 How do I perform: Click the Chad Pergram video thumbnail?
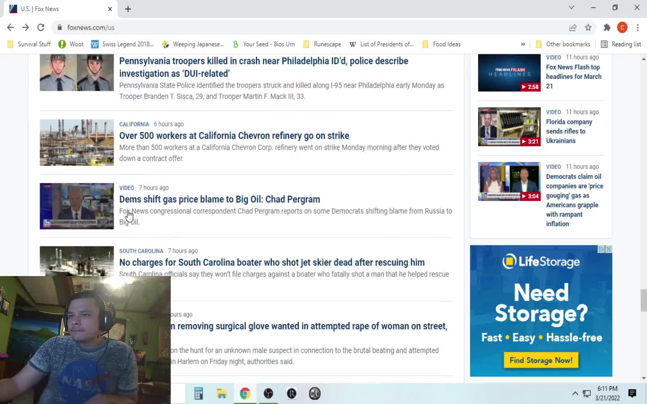pos(77,206)
